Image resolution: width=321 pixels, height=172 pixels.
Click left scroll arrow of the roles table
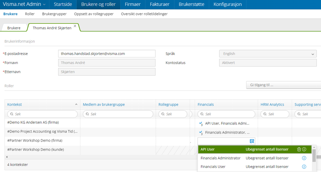7,157
